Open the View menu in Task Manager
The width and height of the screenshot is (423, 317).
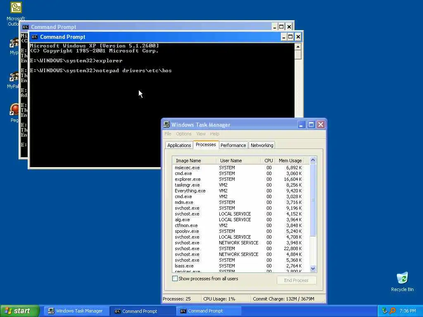201,134
